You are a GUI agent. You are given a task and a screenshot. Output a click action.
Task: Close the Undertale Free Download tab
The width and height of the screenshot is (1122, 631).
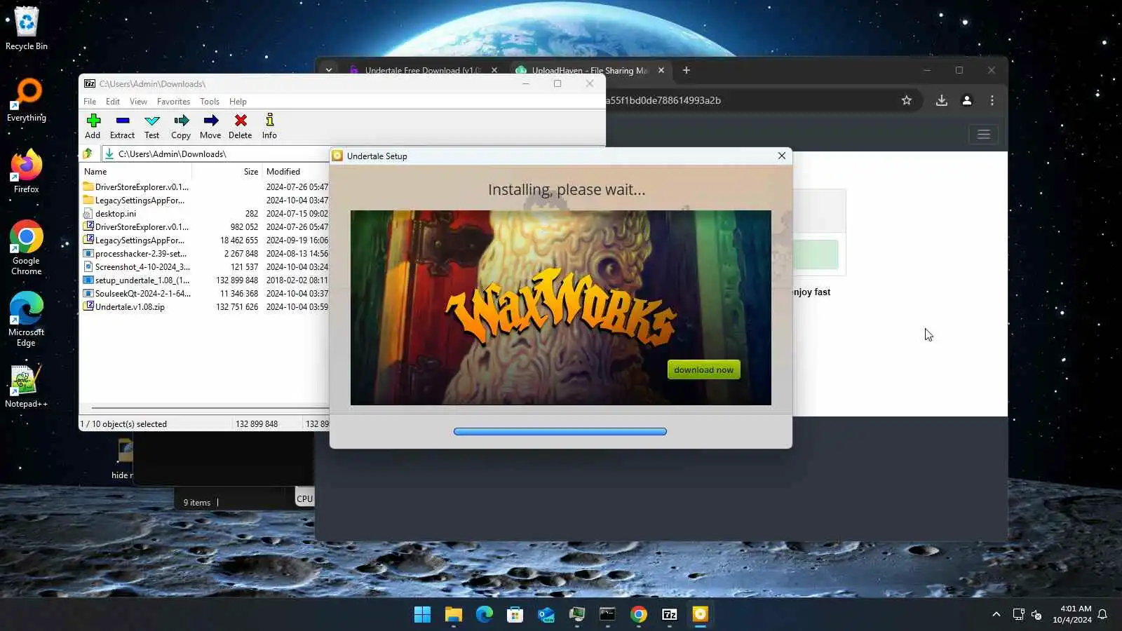click(494, 70)
